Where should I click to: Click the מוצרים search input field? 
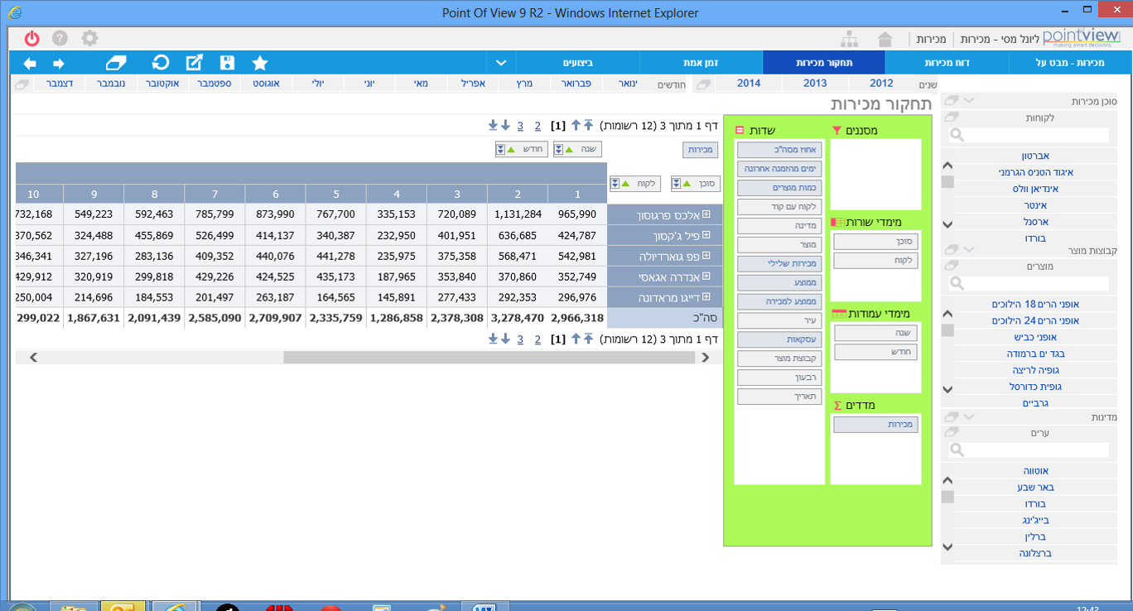(x=1029, y=283)
